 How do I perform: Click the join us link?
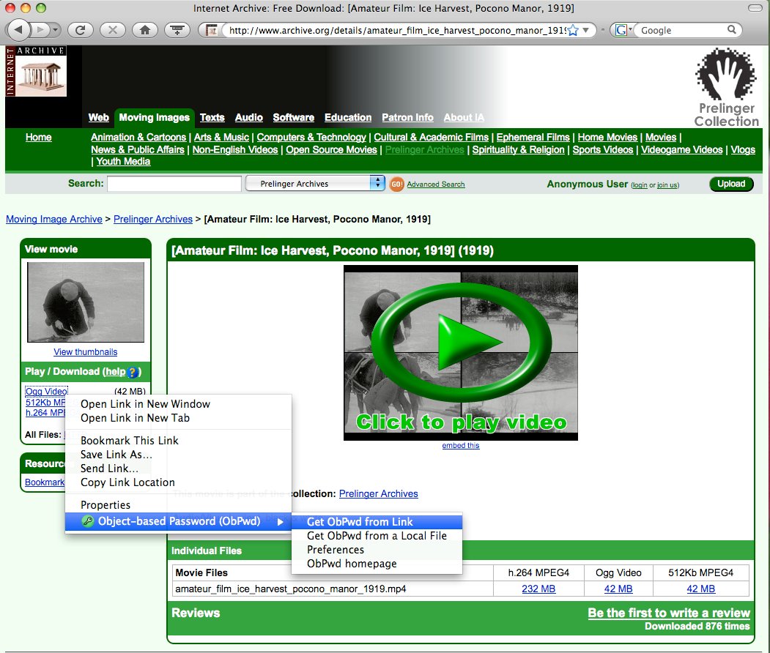tap(668, 185)
